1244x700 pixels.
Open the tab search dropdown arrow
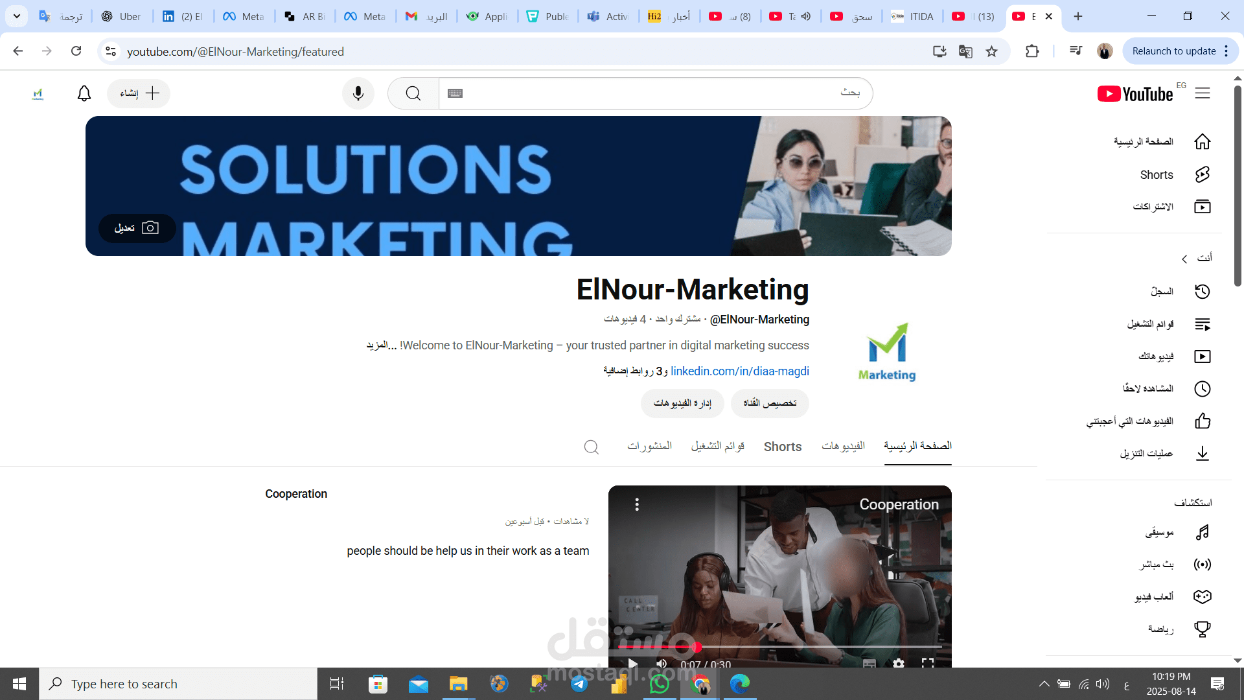click(17, 16)
